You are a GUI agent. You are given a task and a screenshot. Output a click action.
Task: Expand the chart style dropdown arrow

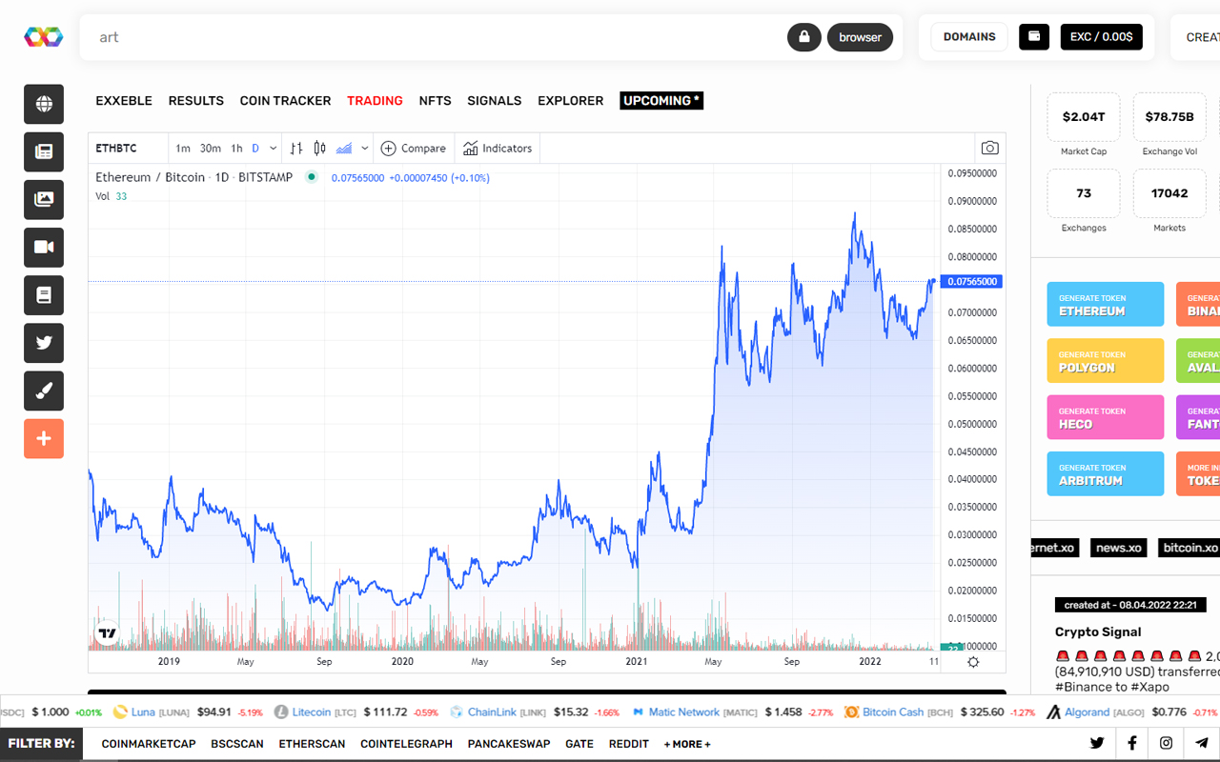pyautogui.click(x=365, y=148)
